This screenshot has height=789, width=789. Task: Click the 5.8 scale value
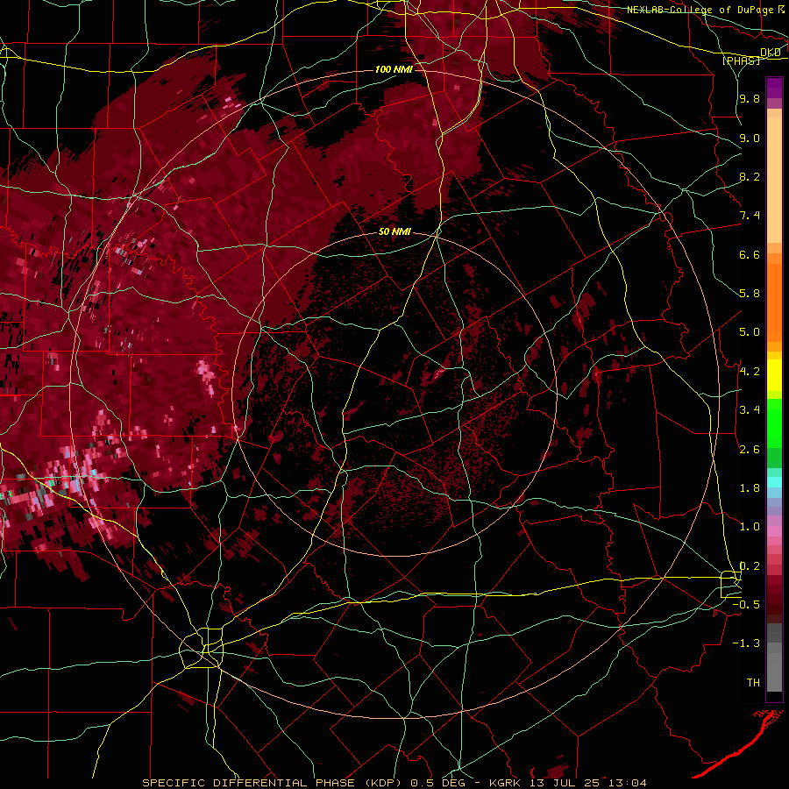(750, 294)
